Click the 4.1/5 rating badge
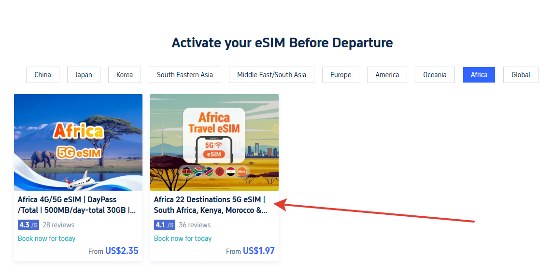Image resolution: width=552 pixels, height=280 pixels. [164, 225]
